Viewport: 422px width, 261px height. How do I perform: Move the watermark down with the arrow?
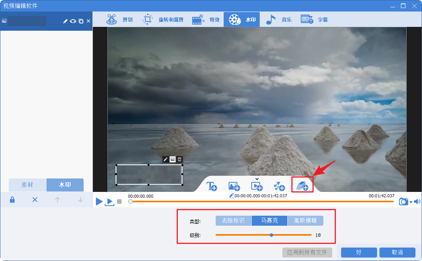click(x=81, y=200)
